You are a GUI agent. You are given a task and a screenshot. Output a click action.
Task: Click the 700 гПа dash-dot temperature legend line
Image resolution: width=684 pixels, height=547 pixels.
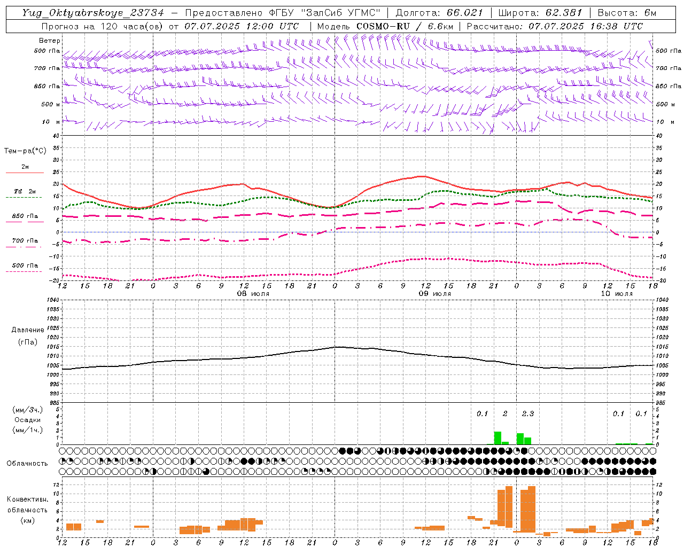pyautogui.click(x=24, y=247)
